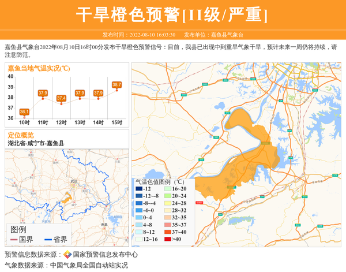Click the 37.9 data label at 14时
Image resolution: width=346 pixels, height=272 pixels.
click(98, 93)
